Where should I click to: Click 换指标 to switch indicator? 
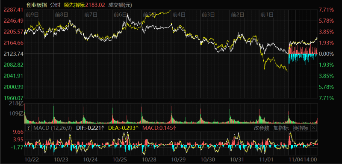(301, 128)
